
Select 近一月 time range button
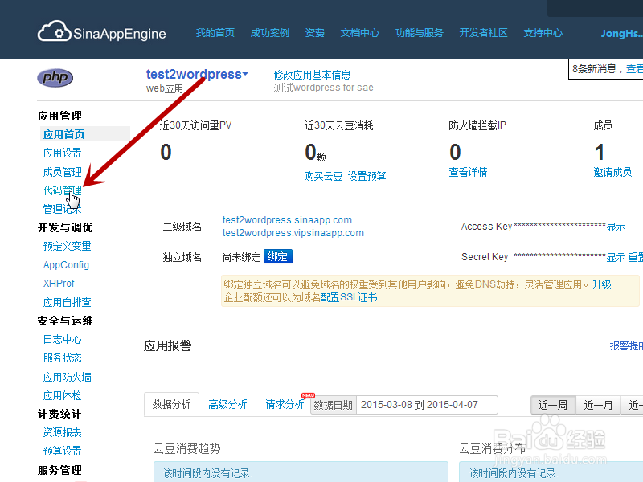[x=598, y=406]
